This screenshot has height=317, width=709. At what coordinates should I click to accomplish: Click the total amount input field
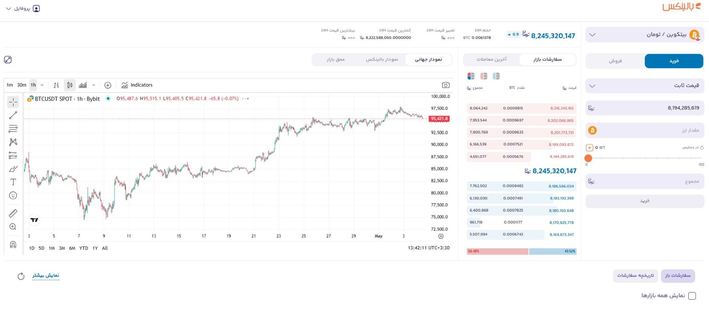tap(644, 181)
